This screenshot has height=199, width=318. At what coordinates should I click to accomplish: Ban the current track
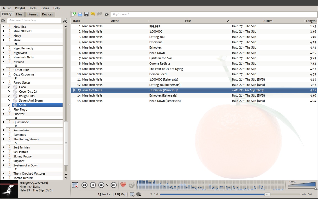tap(132, 185)
